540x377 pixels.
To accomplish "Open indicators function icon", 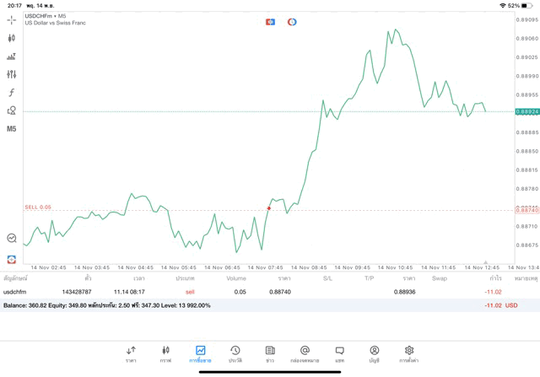I will pos(11,93).
